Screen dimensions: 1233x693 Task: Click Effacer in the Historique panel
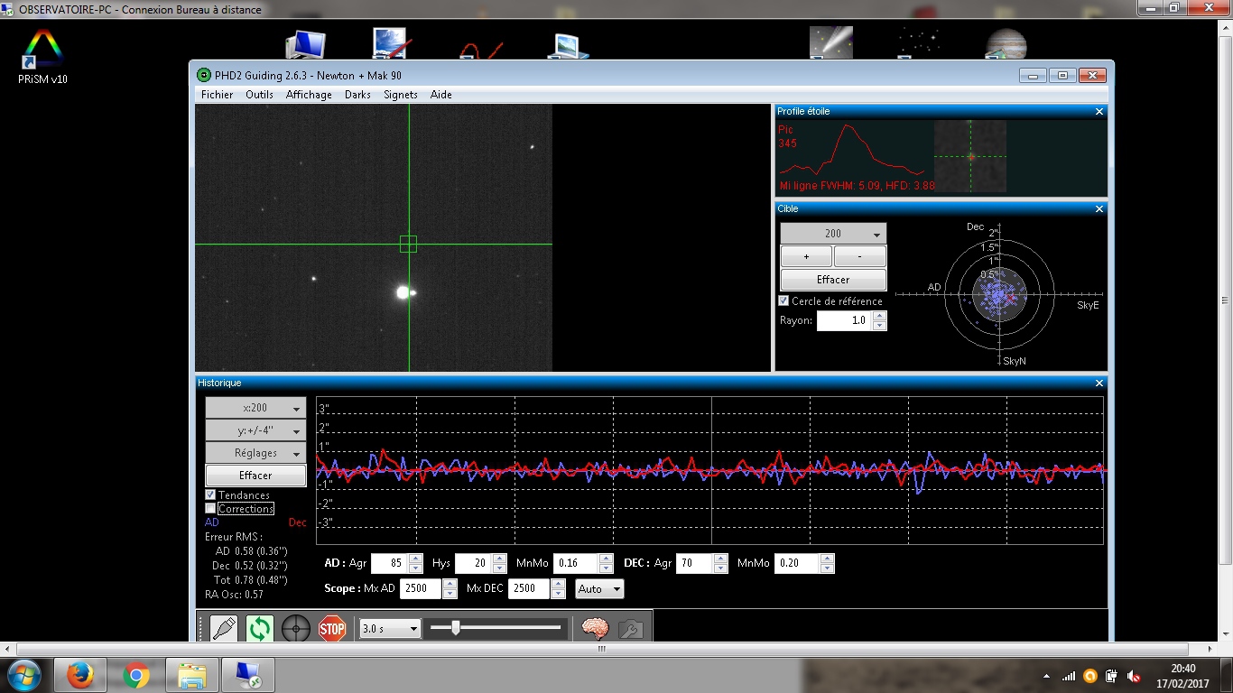click(255, 476)
